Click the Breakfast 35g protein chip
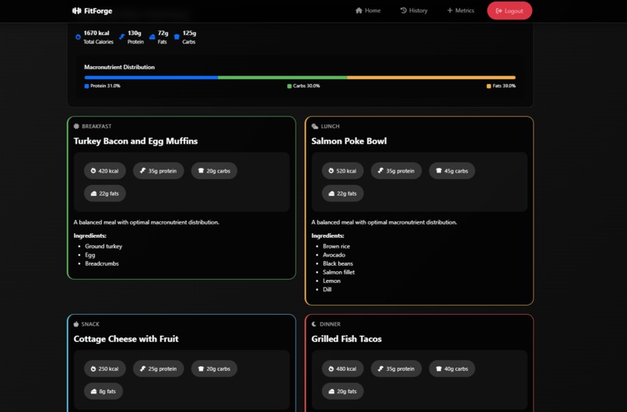 [159, 171]
